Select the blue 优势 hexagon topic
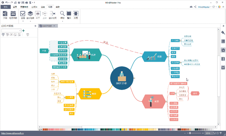 coord(154,57)
